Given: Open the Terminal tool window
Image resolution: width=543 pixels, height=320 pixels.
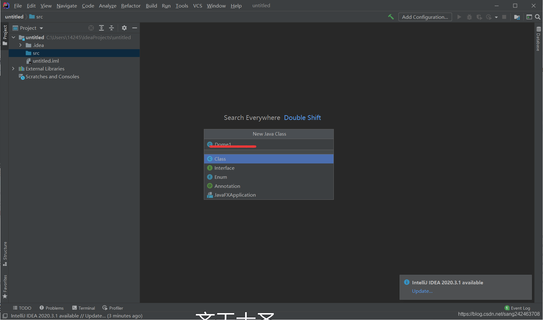Looking at the screenshot, I should (x=84, y=308).
